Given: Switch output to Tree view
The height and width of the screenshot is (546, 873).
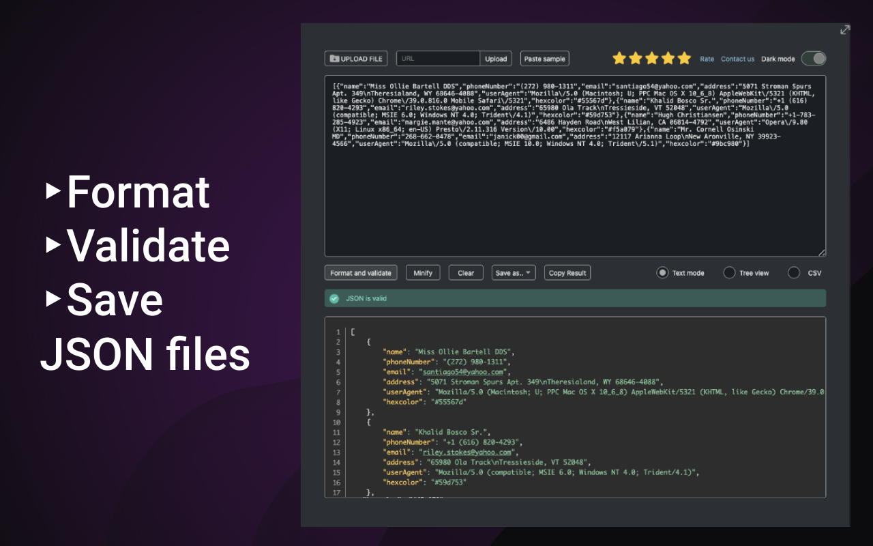Looking at the screenshot, I should 729,272.
